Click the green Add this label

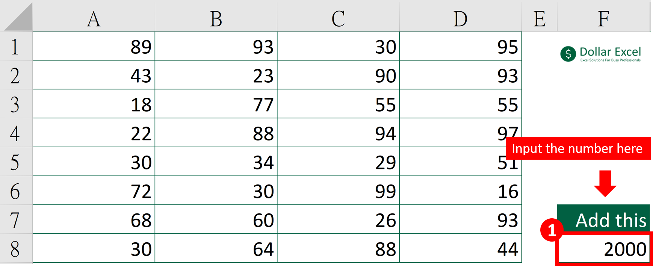[603, 220]
